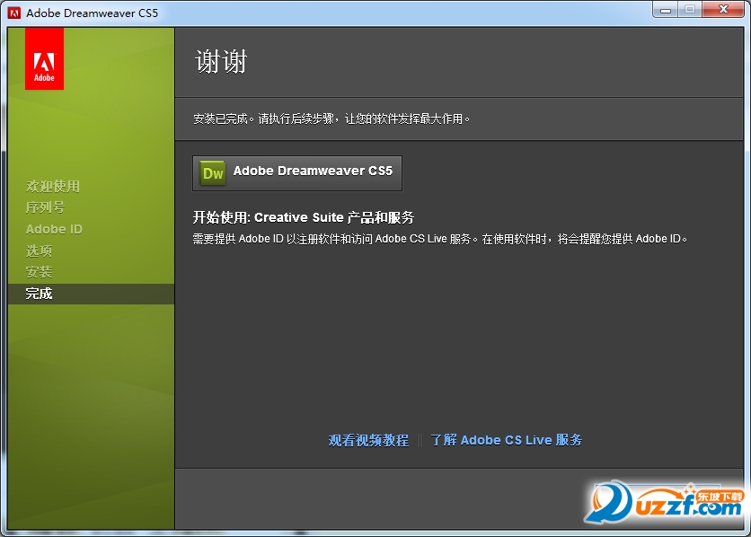Select the 序列号 step in sidebar
751x537 pixels.
(45, 207)
